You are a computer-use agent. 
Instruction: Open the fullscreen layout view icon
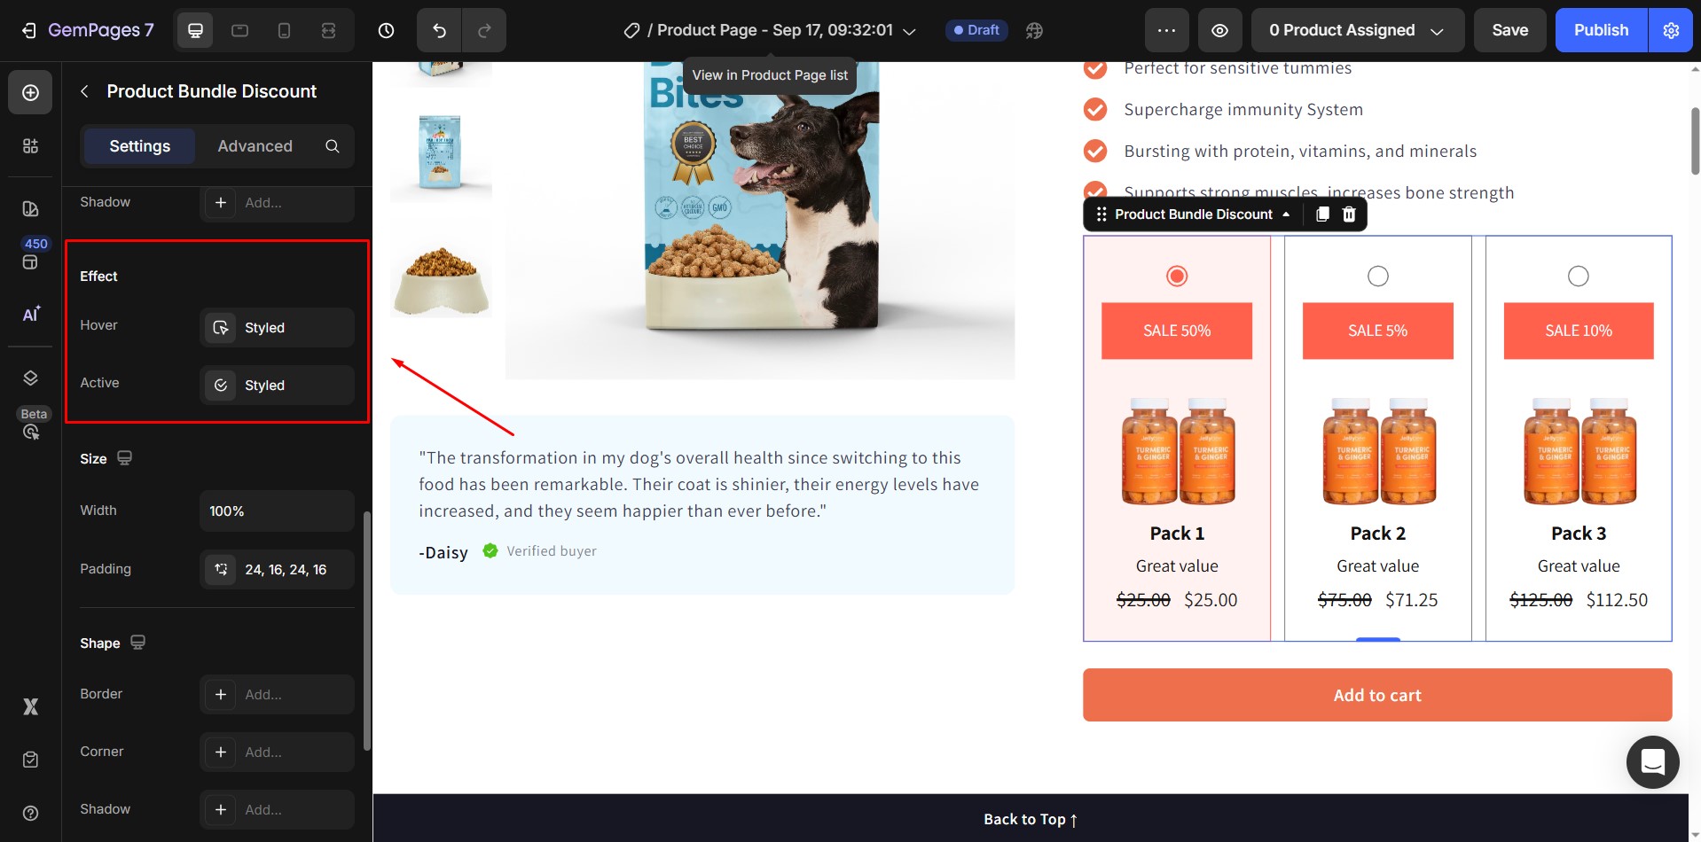(x=328, y=31)
